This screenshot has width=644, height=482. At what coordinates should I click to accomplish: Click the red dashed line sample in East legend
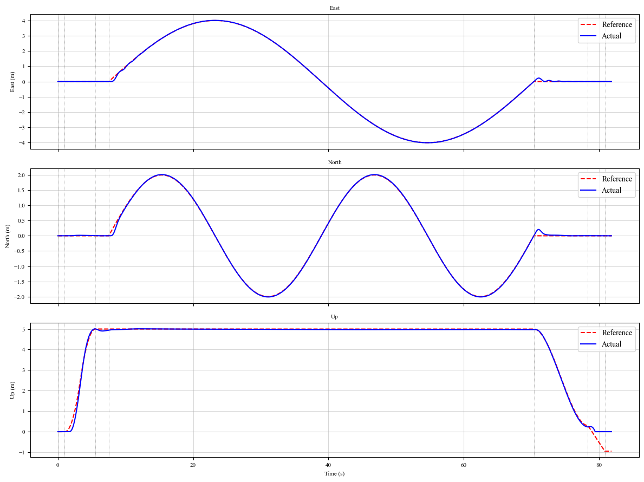coord(588,24)
